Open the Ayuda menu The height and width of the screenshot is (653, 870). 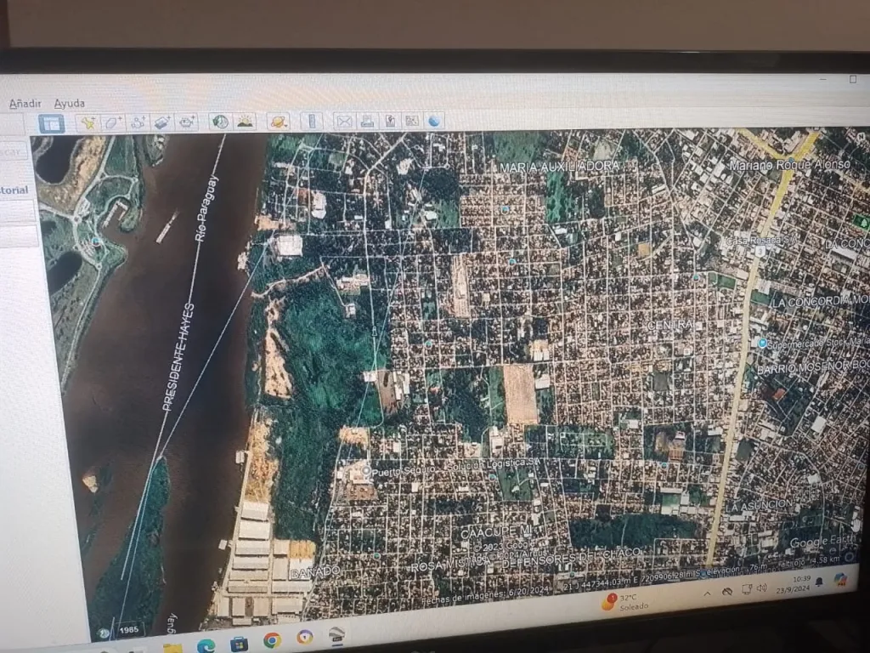click(x=70, y=103)
